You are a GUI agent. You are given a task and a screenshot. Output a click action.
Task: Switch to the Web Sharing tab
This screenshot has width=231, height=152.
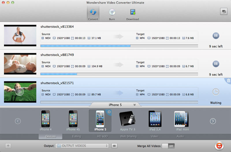[128, 136]
